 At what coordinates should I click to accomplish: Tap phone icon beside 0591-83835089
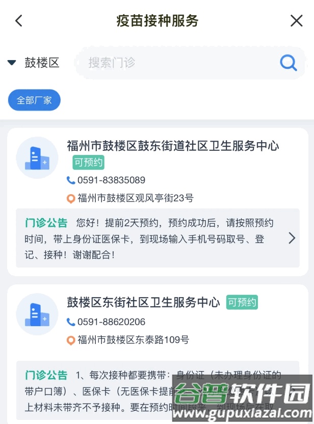[71, 180]
